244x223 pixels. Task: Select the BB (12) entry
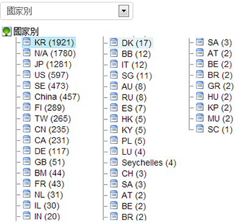point(136,54)
